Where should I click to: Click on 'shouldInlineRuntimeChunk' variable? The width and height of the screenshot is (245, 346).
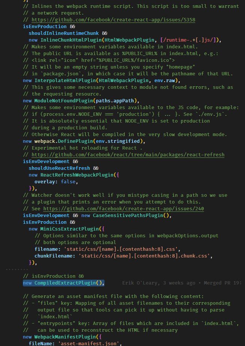(64, 33)
